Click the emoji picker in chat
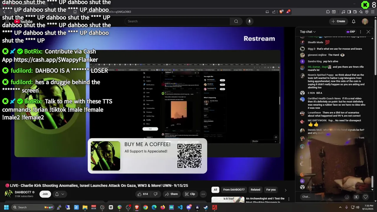The image size is (377, 212). 347,197
